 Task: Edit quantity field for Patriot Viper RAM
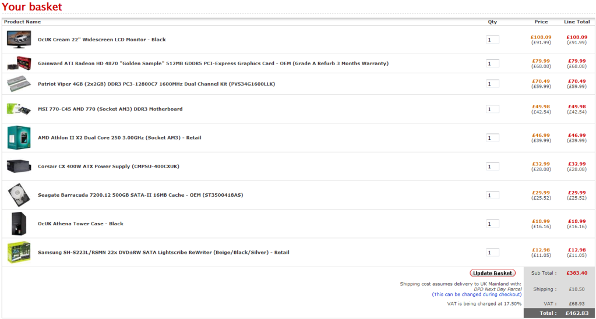[493, 84]
